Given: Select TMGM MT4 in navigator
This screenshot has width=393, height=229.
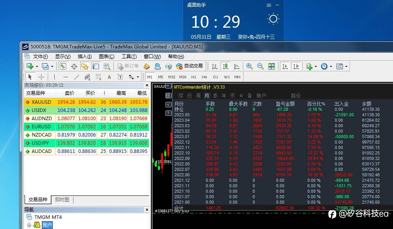Looking at the screenshot, I should tap(48, 217).
